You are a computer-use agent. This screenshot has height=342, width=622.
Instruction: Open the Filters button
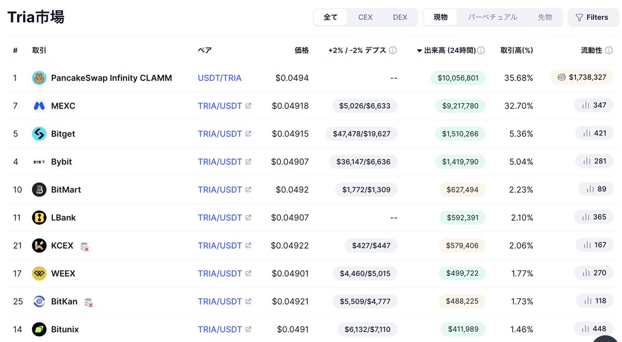pyautogui.click(x=593, y=17)
